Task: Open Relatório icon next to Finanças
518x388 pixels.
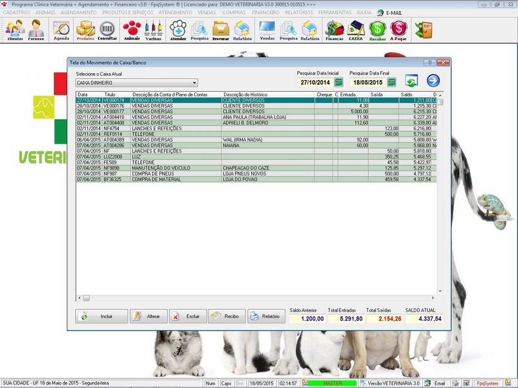Action: point(310,30)
